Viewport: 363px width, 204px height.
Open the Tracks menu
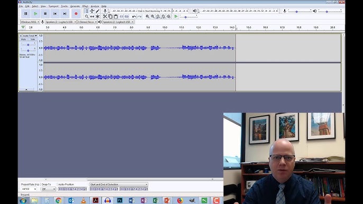click(65, 6)
